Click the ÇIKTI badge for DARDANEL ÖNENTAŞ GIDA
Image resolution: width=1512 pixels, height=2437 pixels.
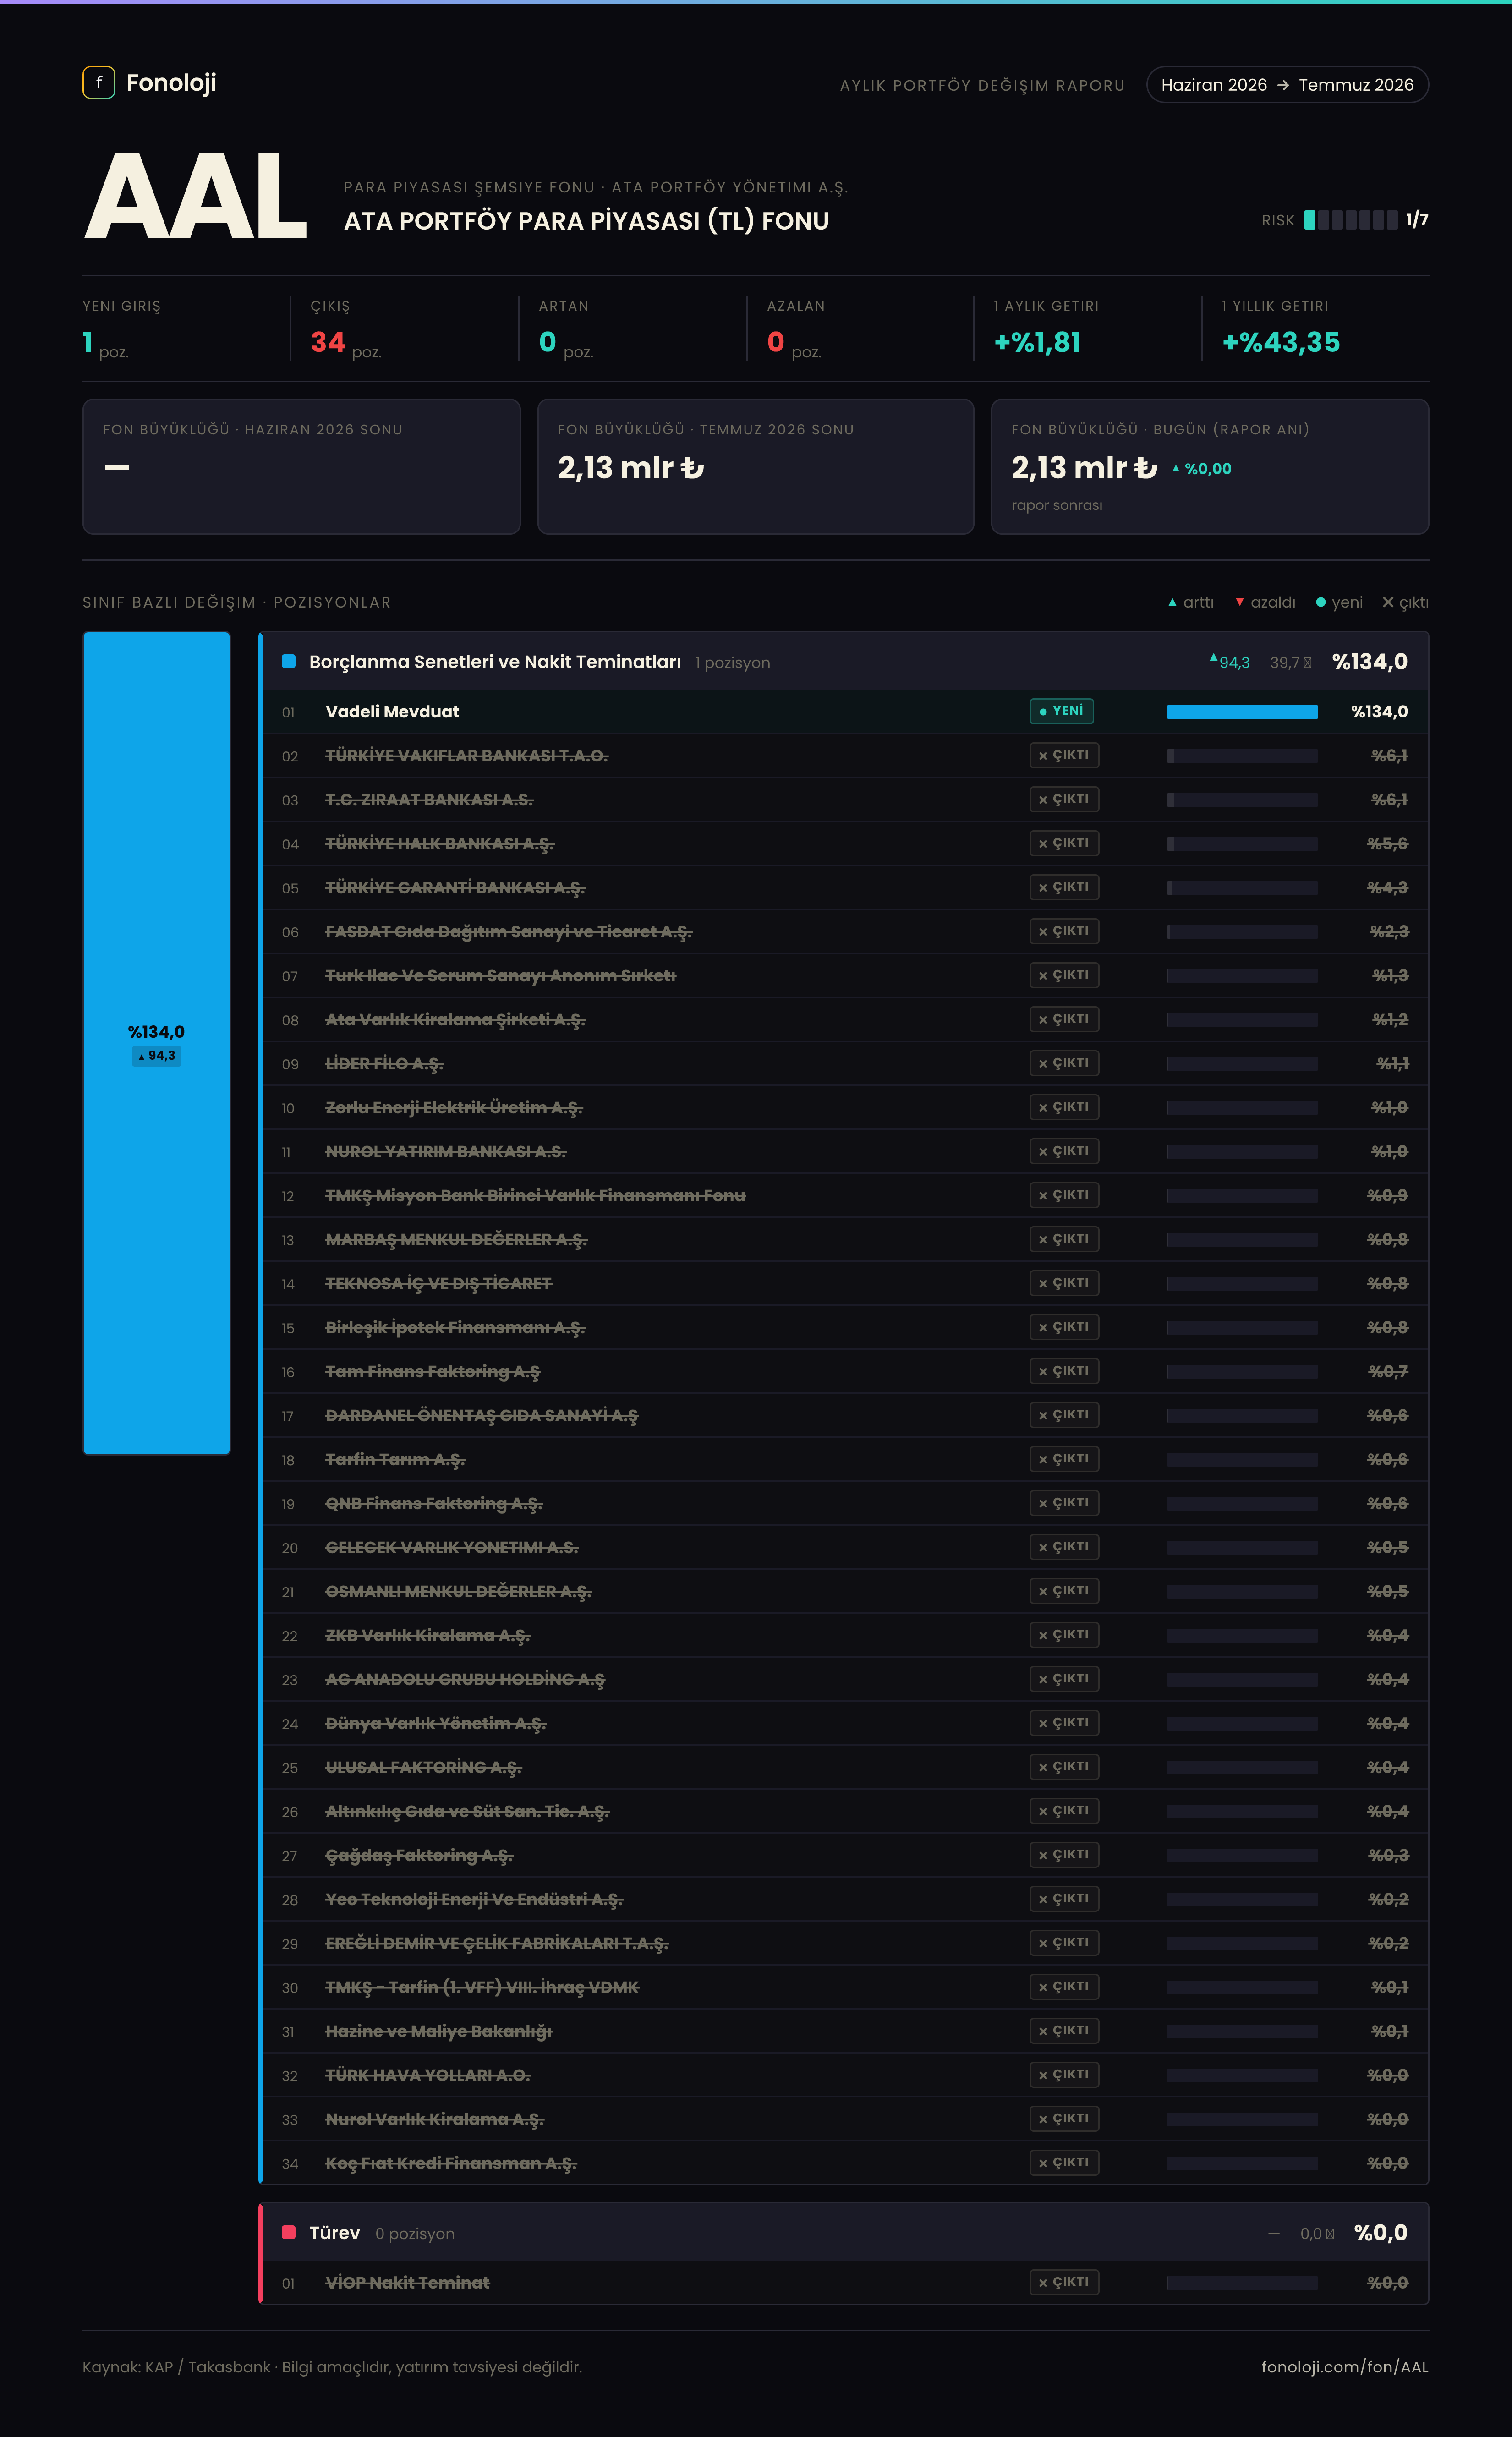1064,1415
